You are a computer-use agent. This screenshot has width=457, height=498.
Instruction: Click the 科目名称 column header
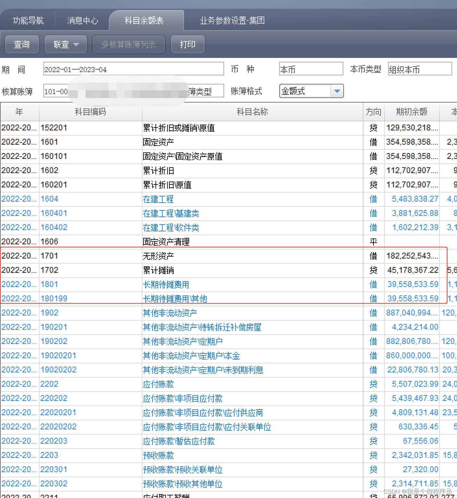coord(252,112)
